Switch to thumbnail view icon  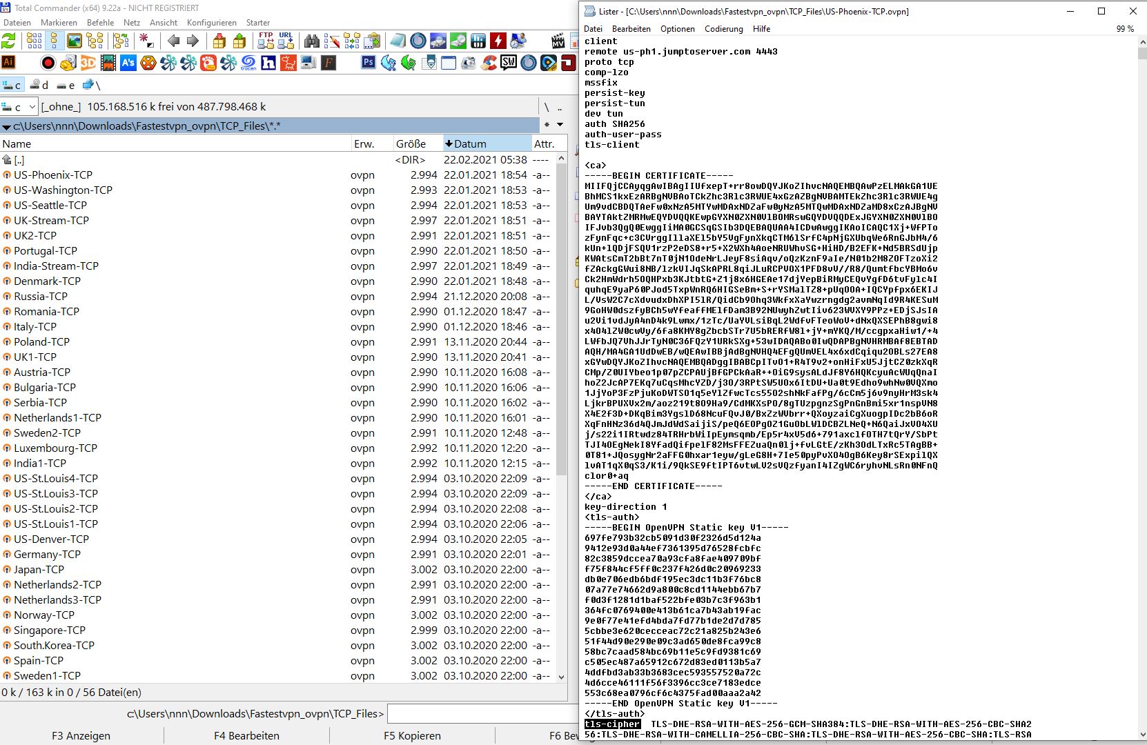(74, 41)
